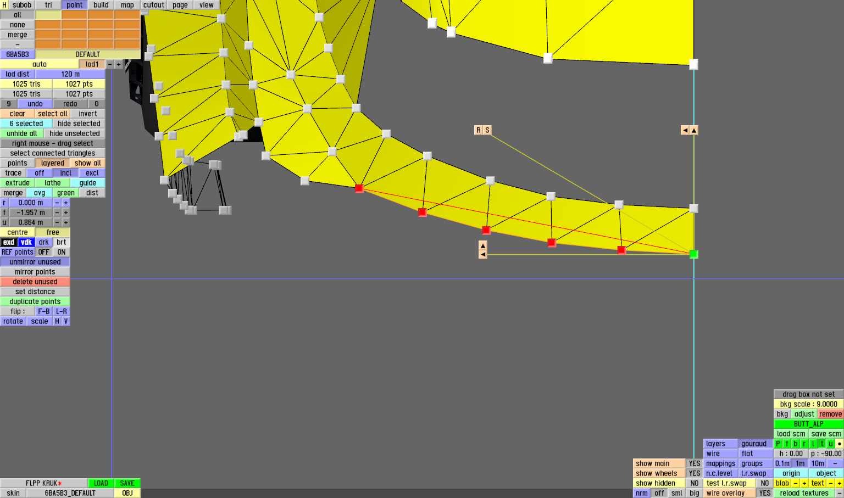Select the t top view button

pyautogui.click(x=822, y=444)
